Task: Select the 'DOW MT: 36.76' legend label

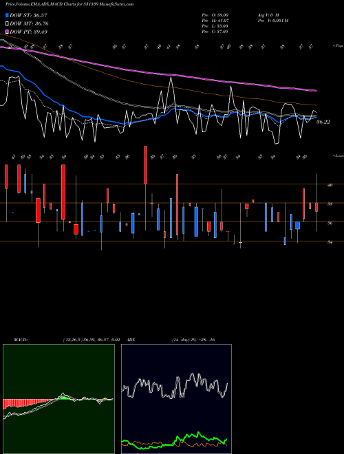Action: click(29, 24)
